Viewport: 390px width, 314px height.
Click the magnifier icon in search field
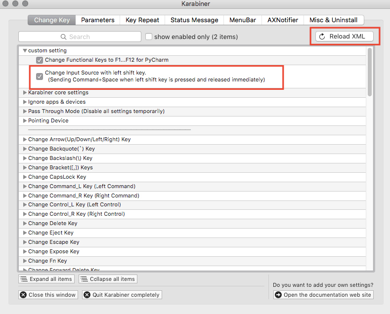click(x=63, y=37)
